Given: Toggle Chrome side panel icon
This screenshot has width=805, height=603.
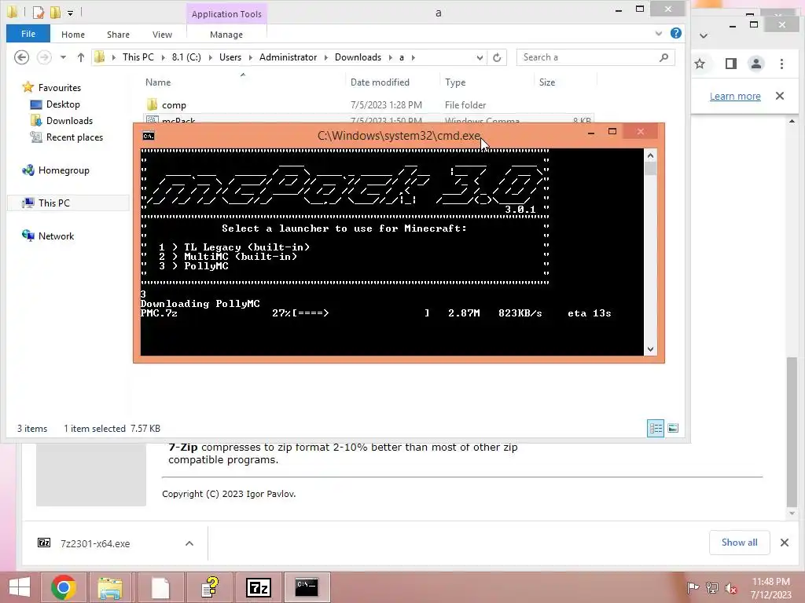Looking at the screenshot, I should (730, 64).
